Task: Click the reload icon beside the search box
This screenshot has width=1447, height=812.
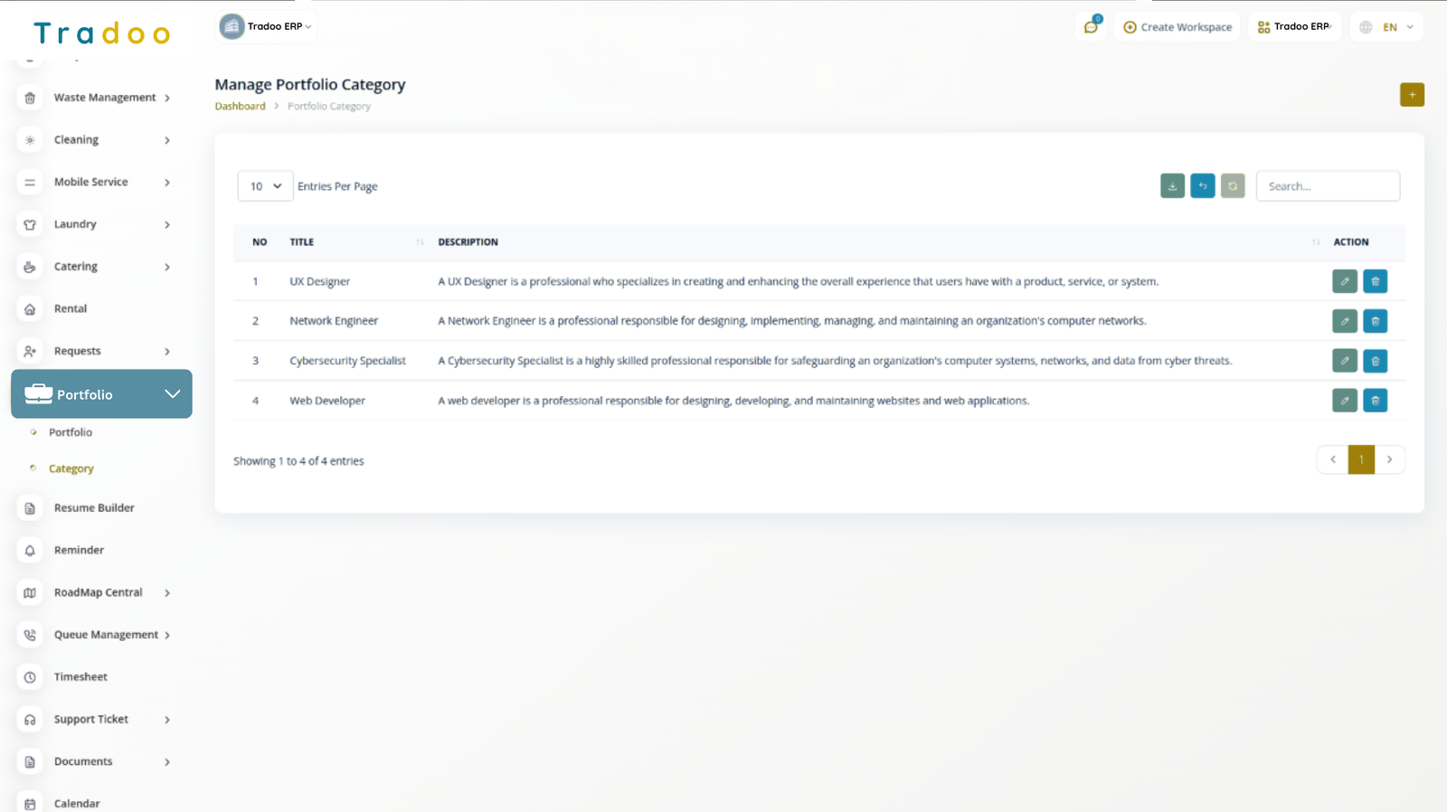Action: (x=1233, y=186)
